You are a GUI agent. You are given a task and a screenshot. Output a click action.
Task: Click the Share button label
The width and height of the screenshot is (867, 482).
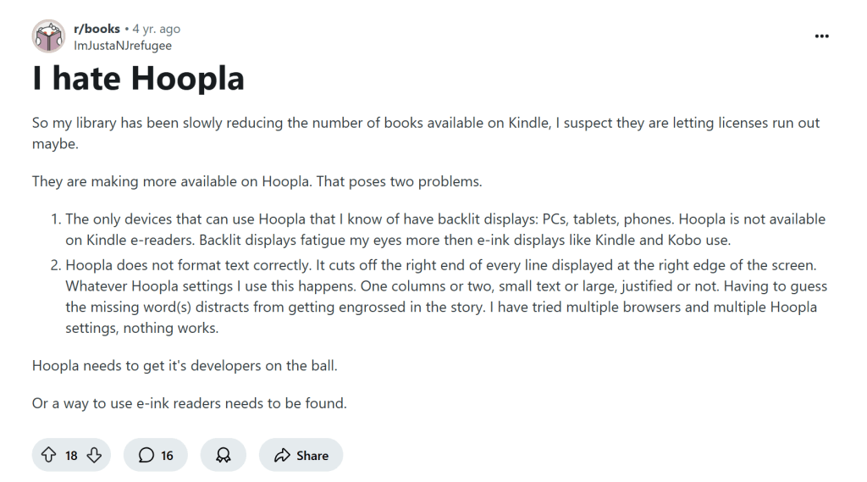(x=312, y=456)
